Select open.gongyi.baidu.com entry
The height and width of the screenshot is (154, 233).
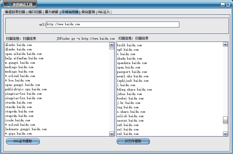pyautogui.click(x=23, y=85)
